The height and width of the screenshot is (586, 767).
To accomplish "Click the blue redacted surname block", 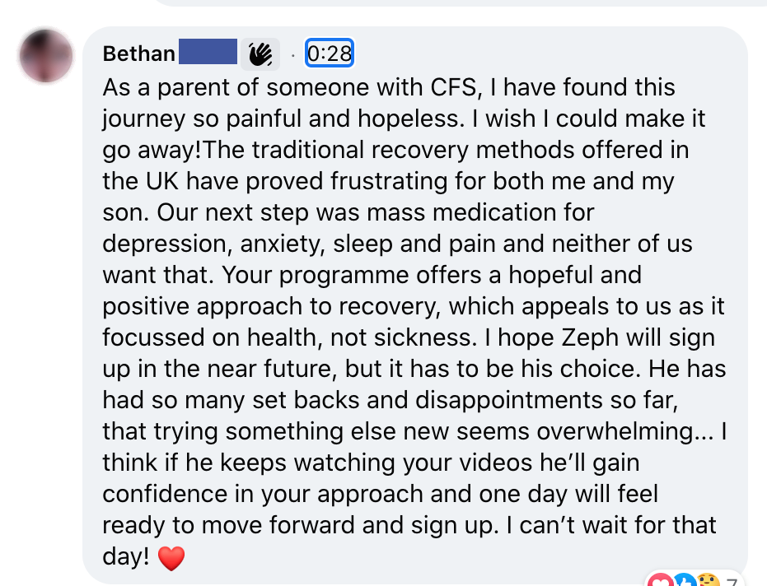I will click(208, 53).
